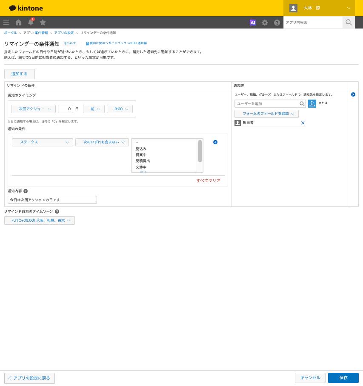Open the favorites star icon

pyautogui.click(x=43, y=23)
